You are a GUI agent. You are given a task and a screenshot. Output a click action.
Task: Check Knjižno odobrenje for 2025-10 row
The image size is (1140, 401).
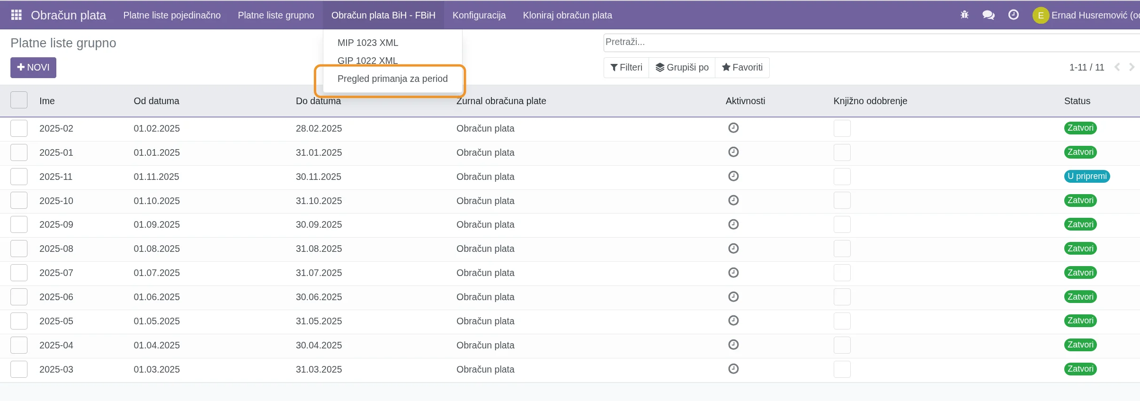[842, 201]
